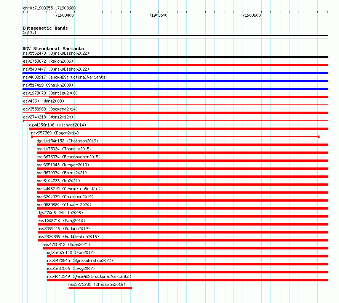Select the nsv5670974 (Ebert2021) label
339x303 pixels.
tap(62, 173)
